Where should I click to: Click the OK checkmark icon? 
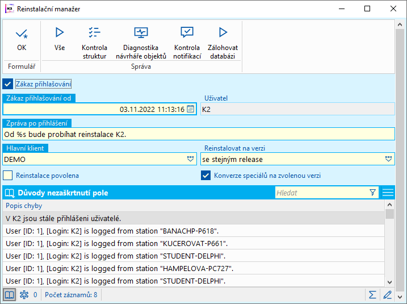(22, 34)
